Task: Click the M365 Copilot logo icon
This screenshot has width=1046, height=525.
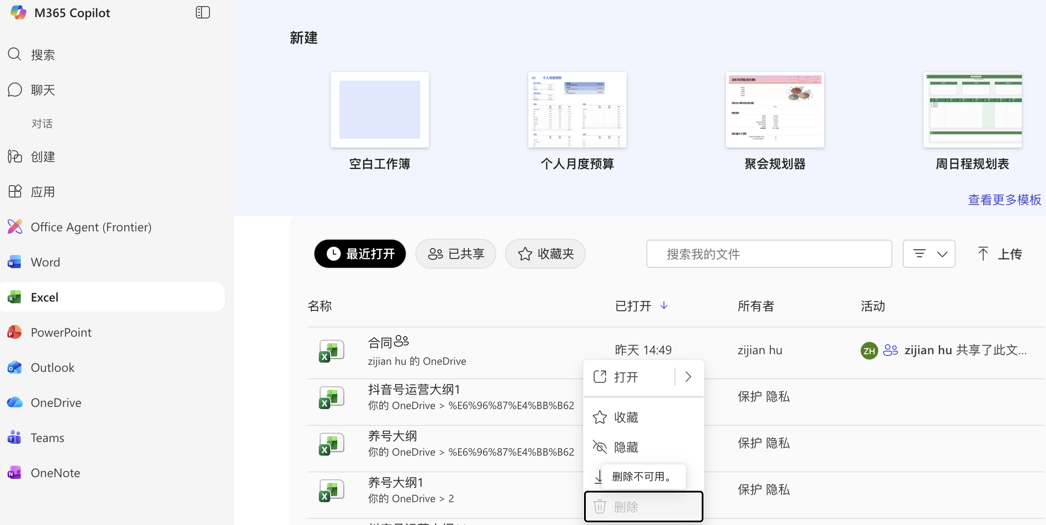Action: click(x=18, y=12)
